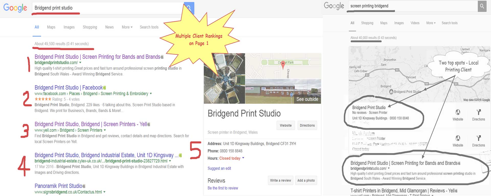Open Be the first to review link
Screen dimensions: 491x196
coord(223,188)
